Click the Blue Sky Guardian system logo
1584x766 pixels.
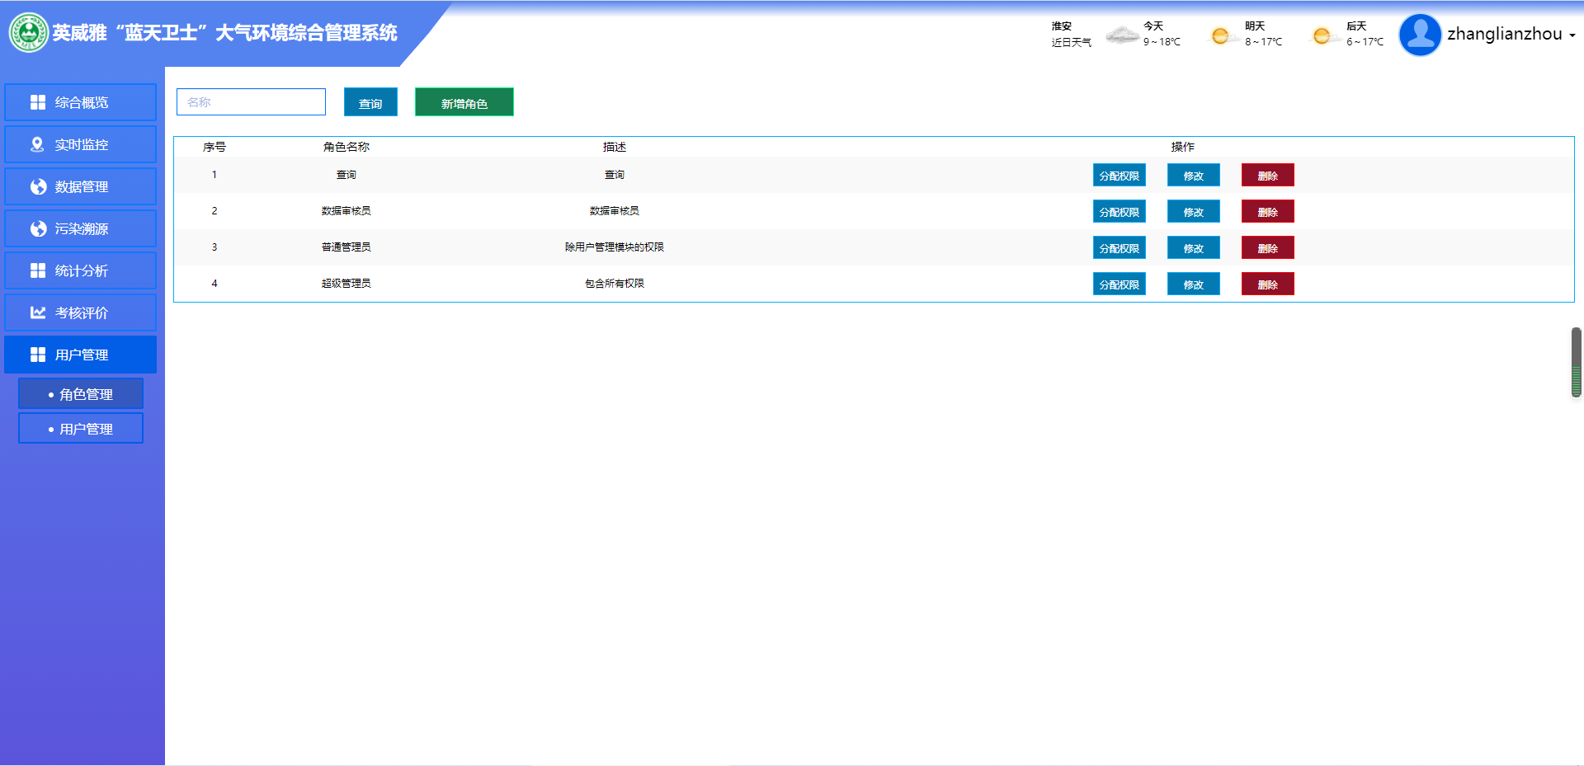point(29,33)
